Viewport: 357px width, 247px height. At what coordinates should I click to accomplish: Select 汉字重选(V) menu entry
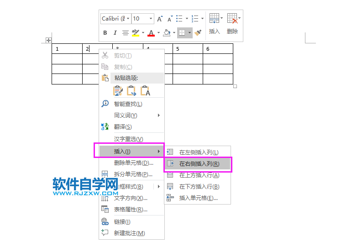point(131,139)
